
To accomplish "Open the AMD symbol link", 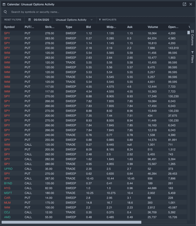I will coord(7,217).
